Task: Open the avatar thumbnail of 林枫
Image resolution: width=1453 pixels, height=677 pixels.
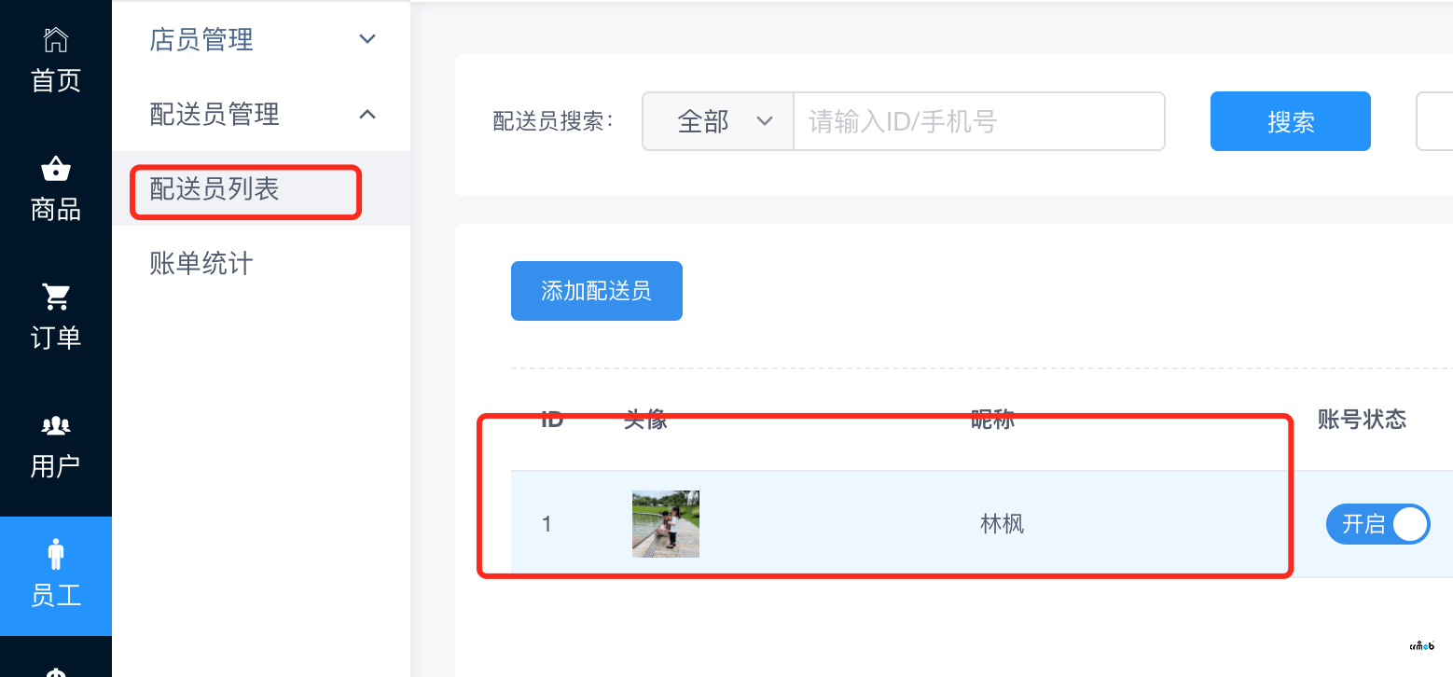Action: click(666, 524)
